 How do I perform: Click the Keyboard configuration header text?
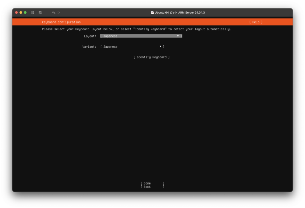pyautogui.click(x=61, y=22)
